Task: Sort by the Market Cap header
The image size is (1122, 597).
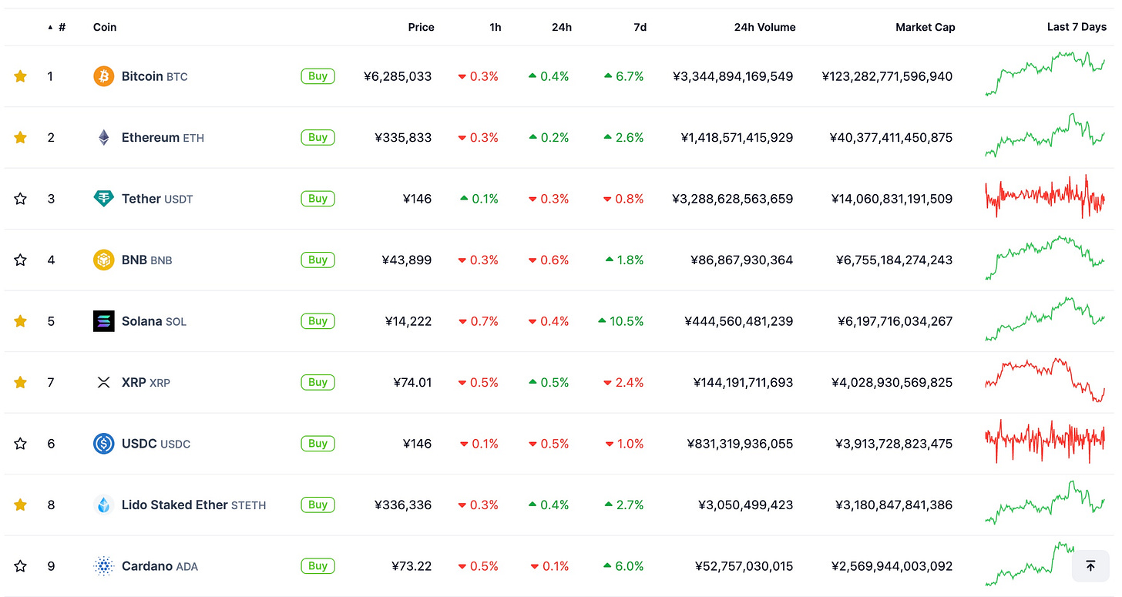Action: (925, 27)
